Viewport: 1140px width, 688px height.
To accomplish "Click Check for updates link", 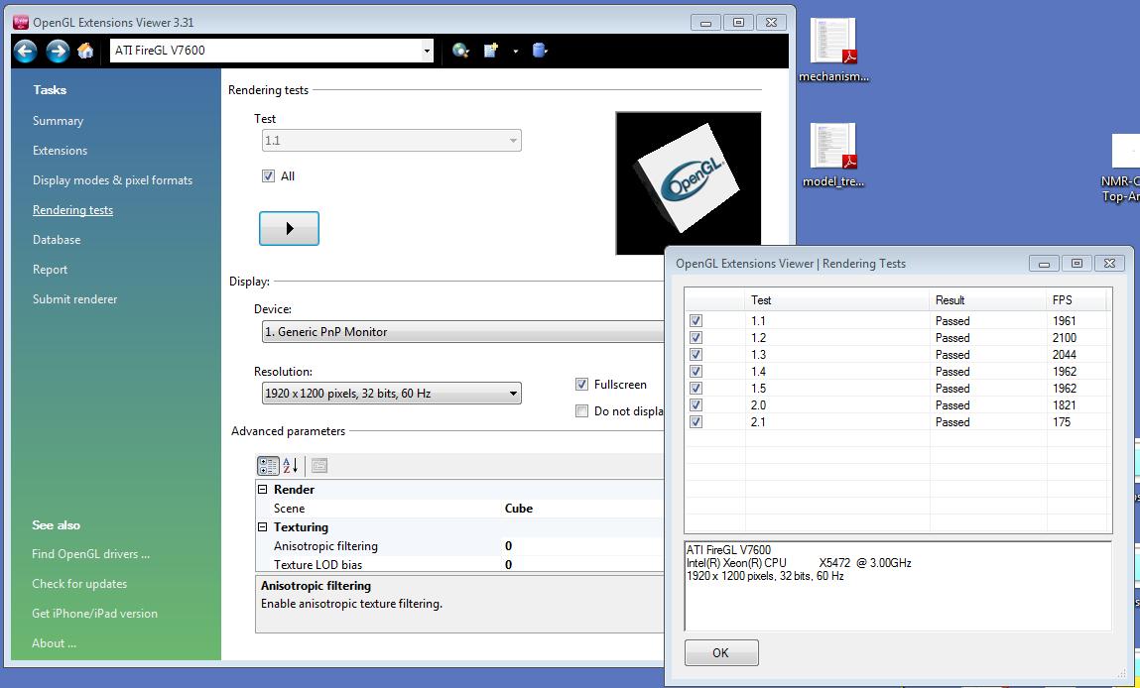I will tap(79, 583).
